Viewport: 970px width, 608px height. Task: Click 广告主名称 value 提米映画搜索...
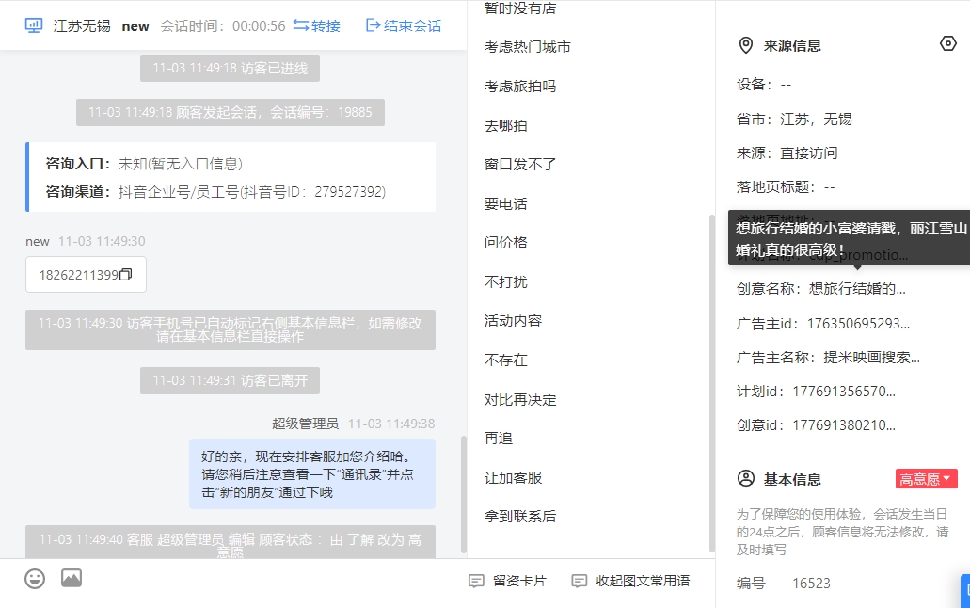pyautogui.click(x=871, y=358)
